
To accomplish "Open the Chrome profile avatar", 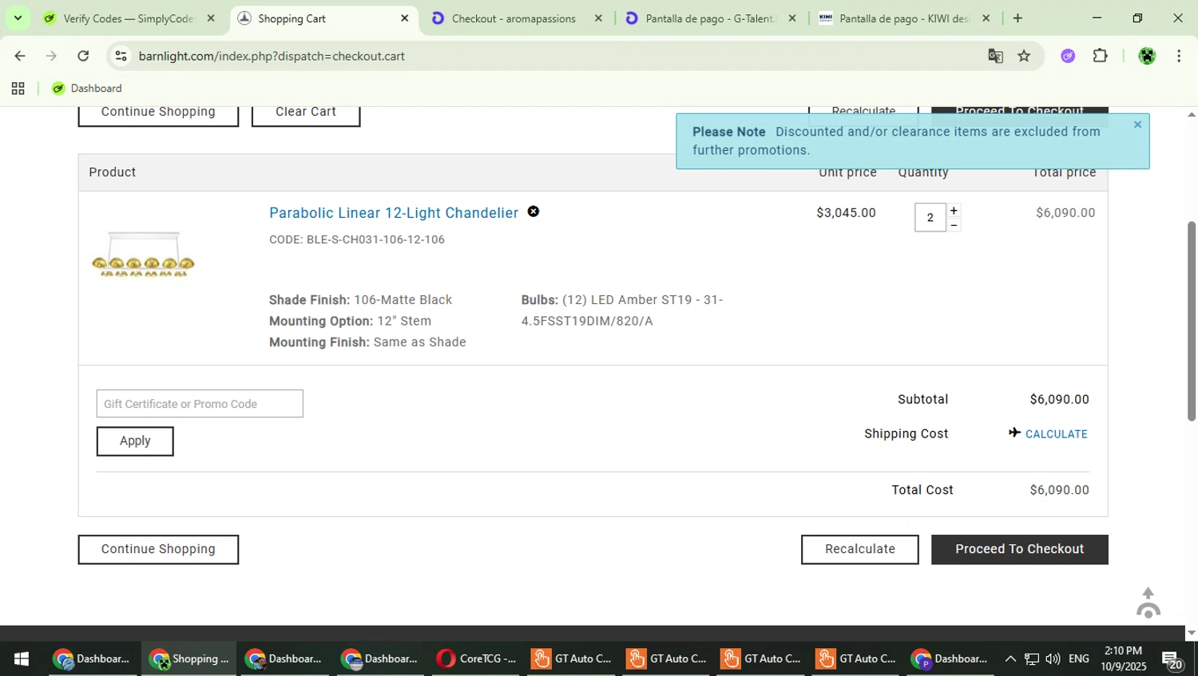I will click(x=1147, y=56).
